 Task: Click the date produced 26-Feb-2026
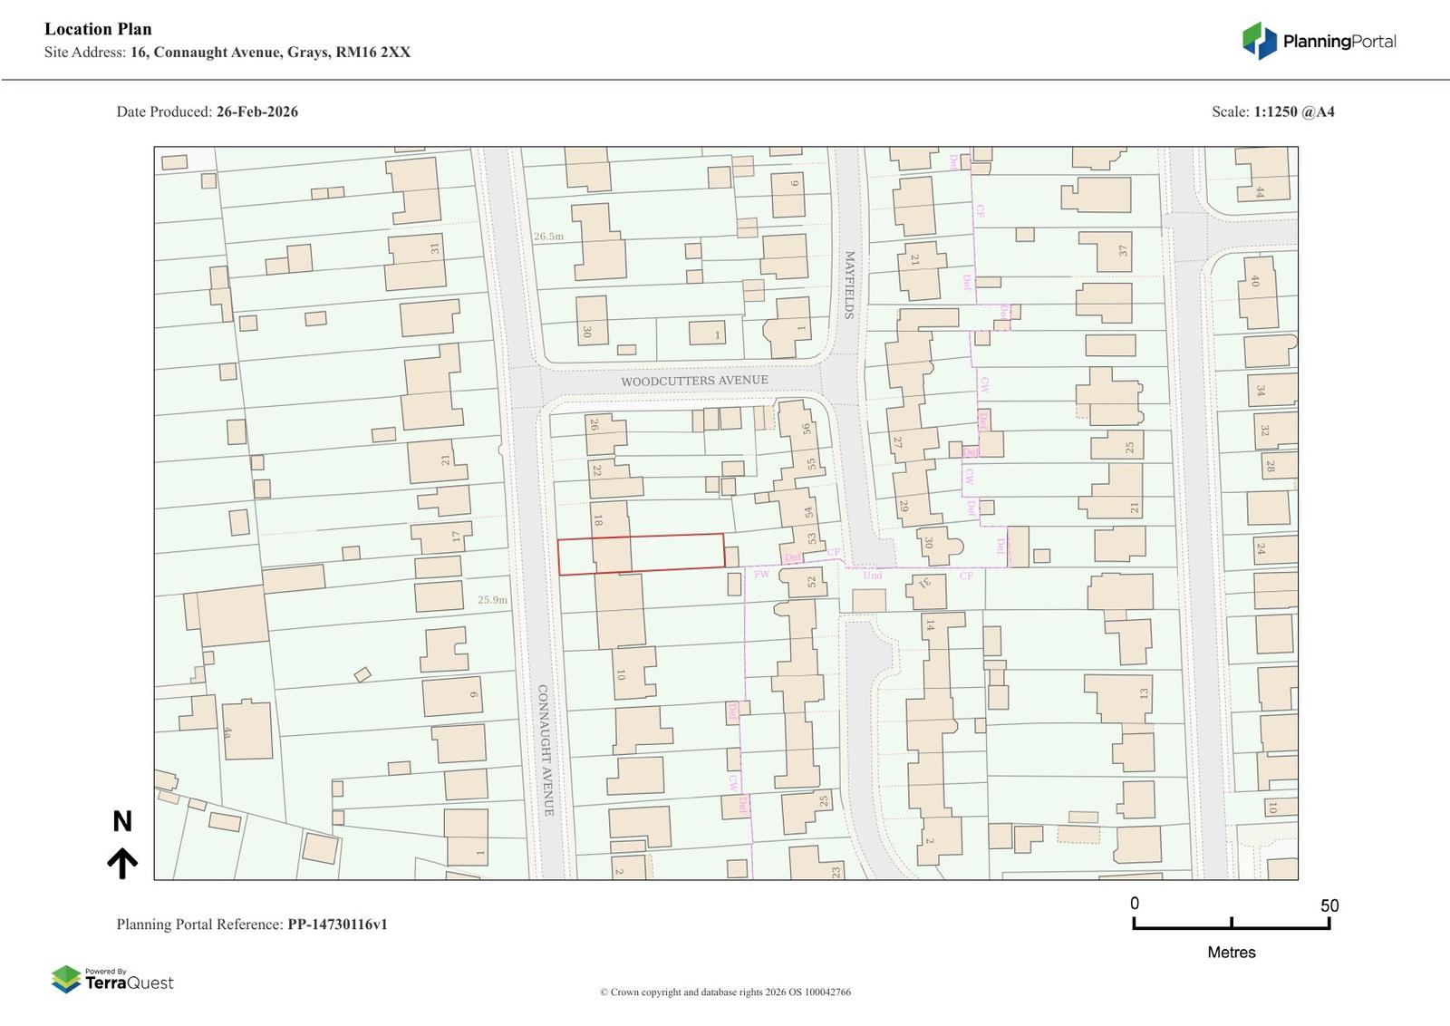point(256,111)
